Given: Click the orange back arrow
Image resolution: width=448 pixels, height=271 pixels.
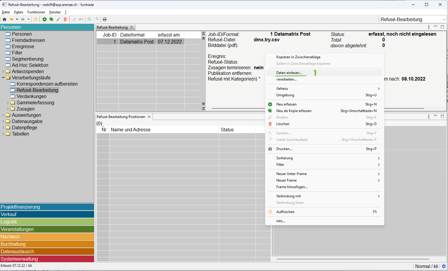Looking at the screenshot, I should (12, 19).
